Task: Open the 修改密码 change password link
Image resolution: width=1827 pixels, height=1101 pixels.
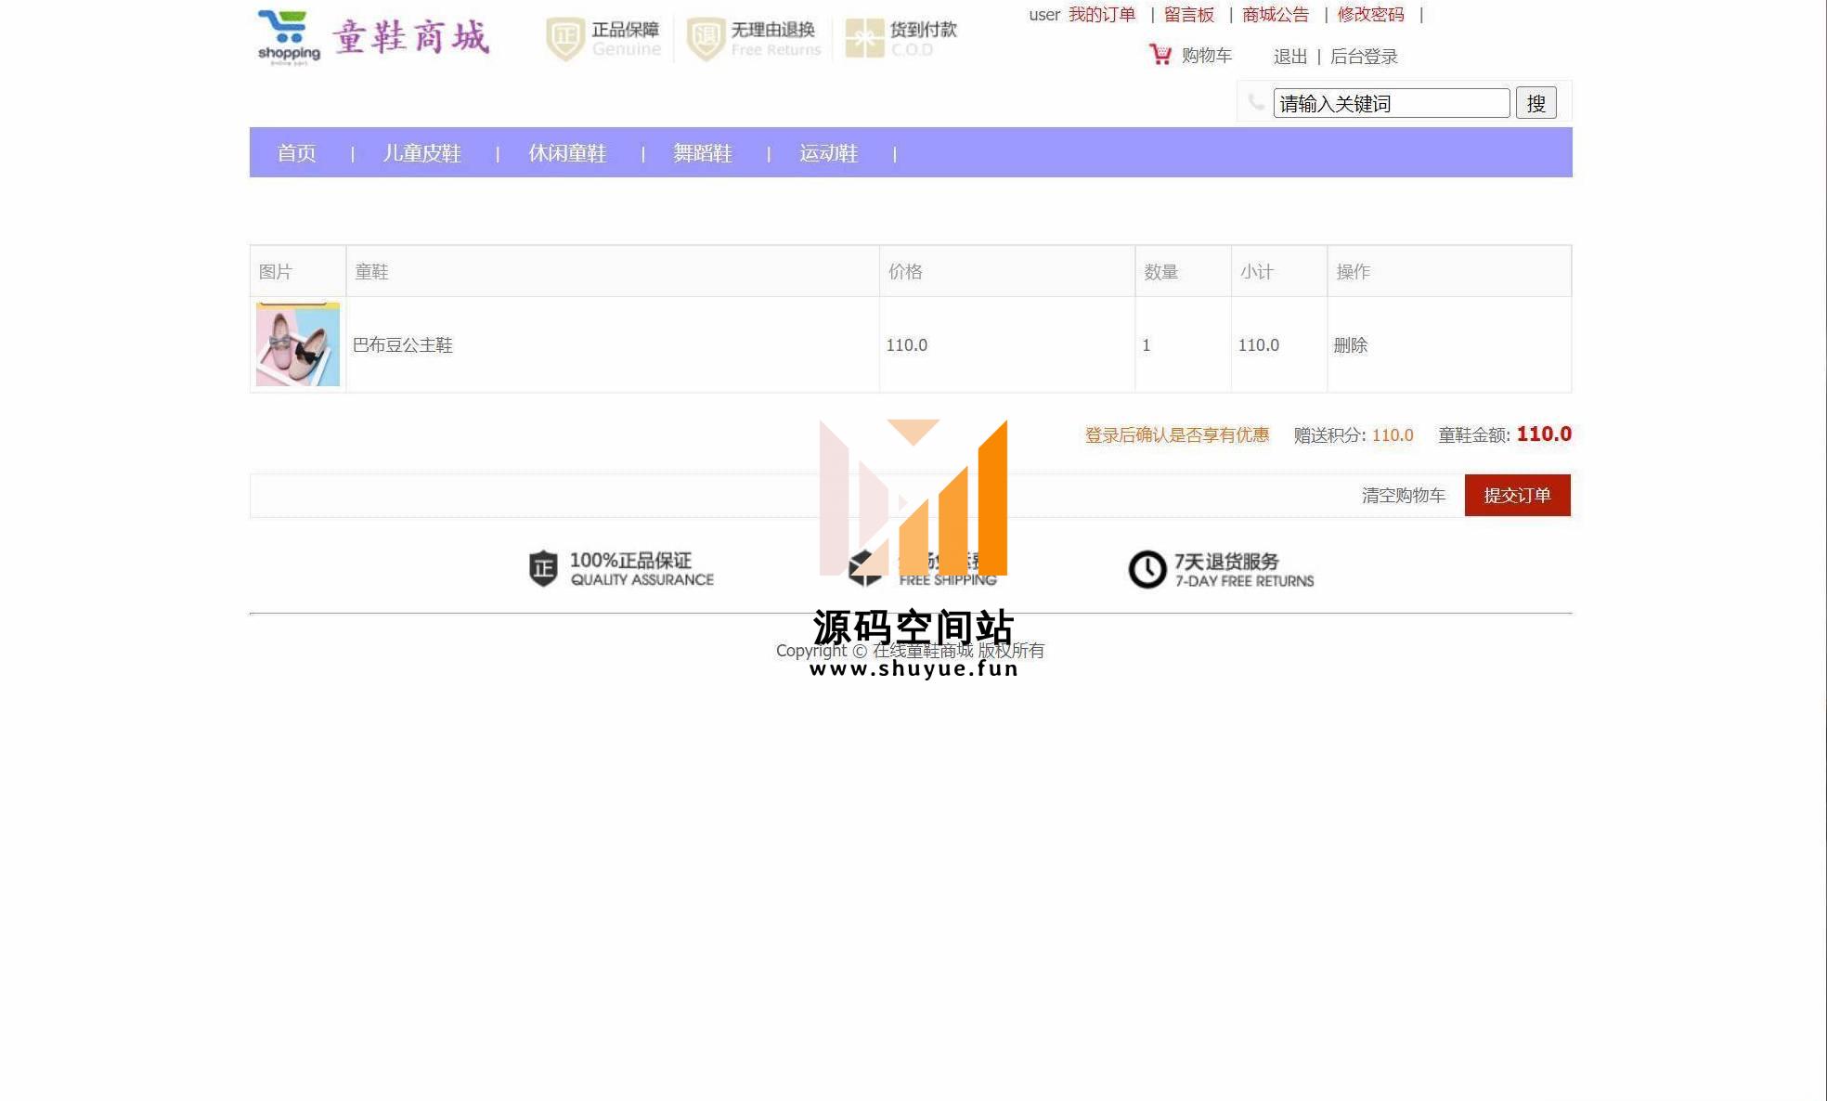Action: coord(1371,15)
